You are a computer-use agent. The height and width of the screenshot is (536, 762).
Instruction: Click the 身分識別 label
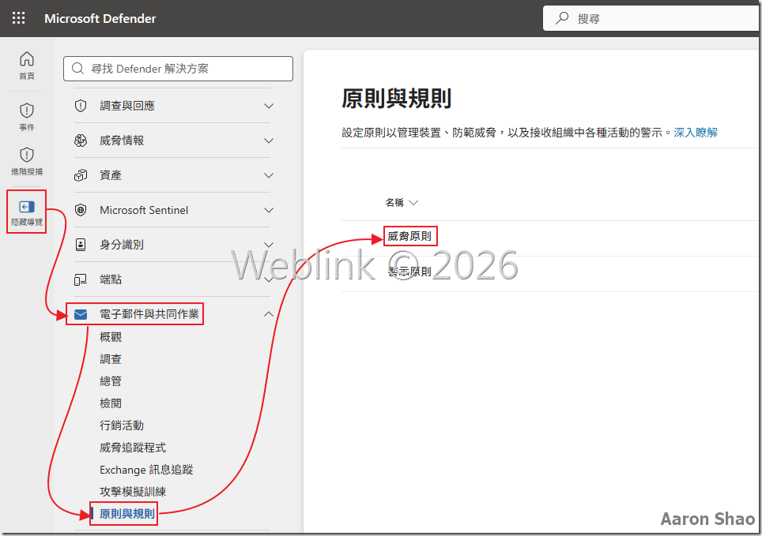click(x=122, y=245)
